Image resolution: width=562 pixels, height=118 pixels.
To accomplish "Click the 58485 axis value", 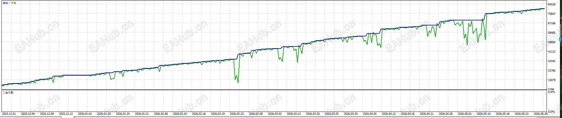I will pos(552,33).
